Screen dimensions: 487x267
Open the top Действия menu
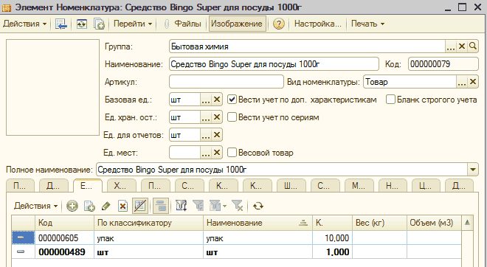point(25,24)
